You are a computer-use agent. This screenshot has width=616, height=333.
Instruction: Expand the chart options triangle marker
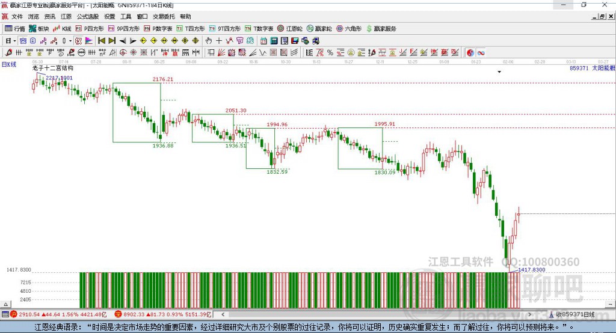pyautogui.click(x=499, y=72)
